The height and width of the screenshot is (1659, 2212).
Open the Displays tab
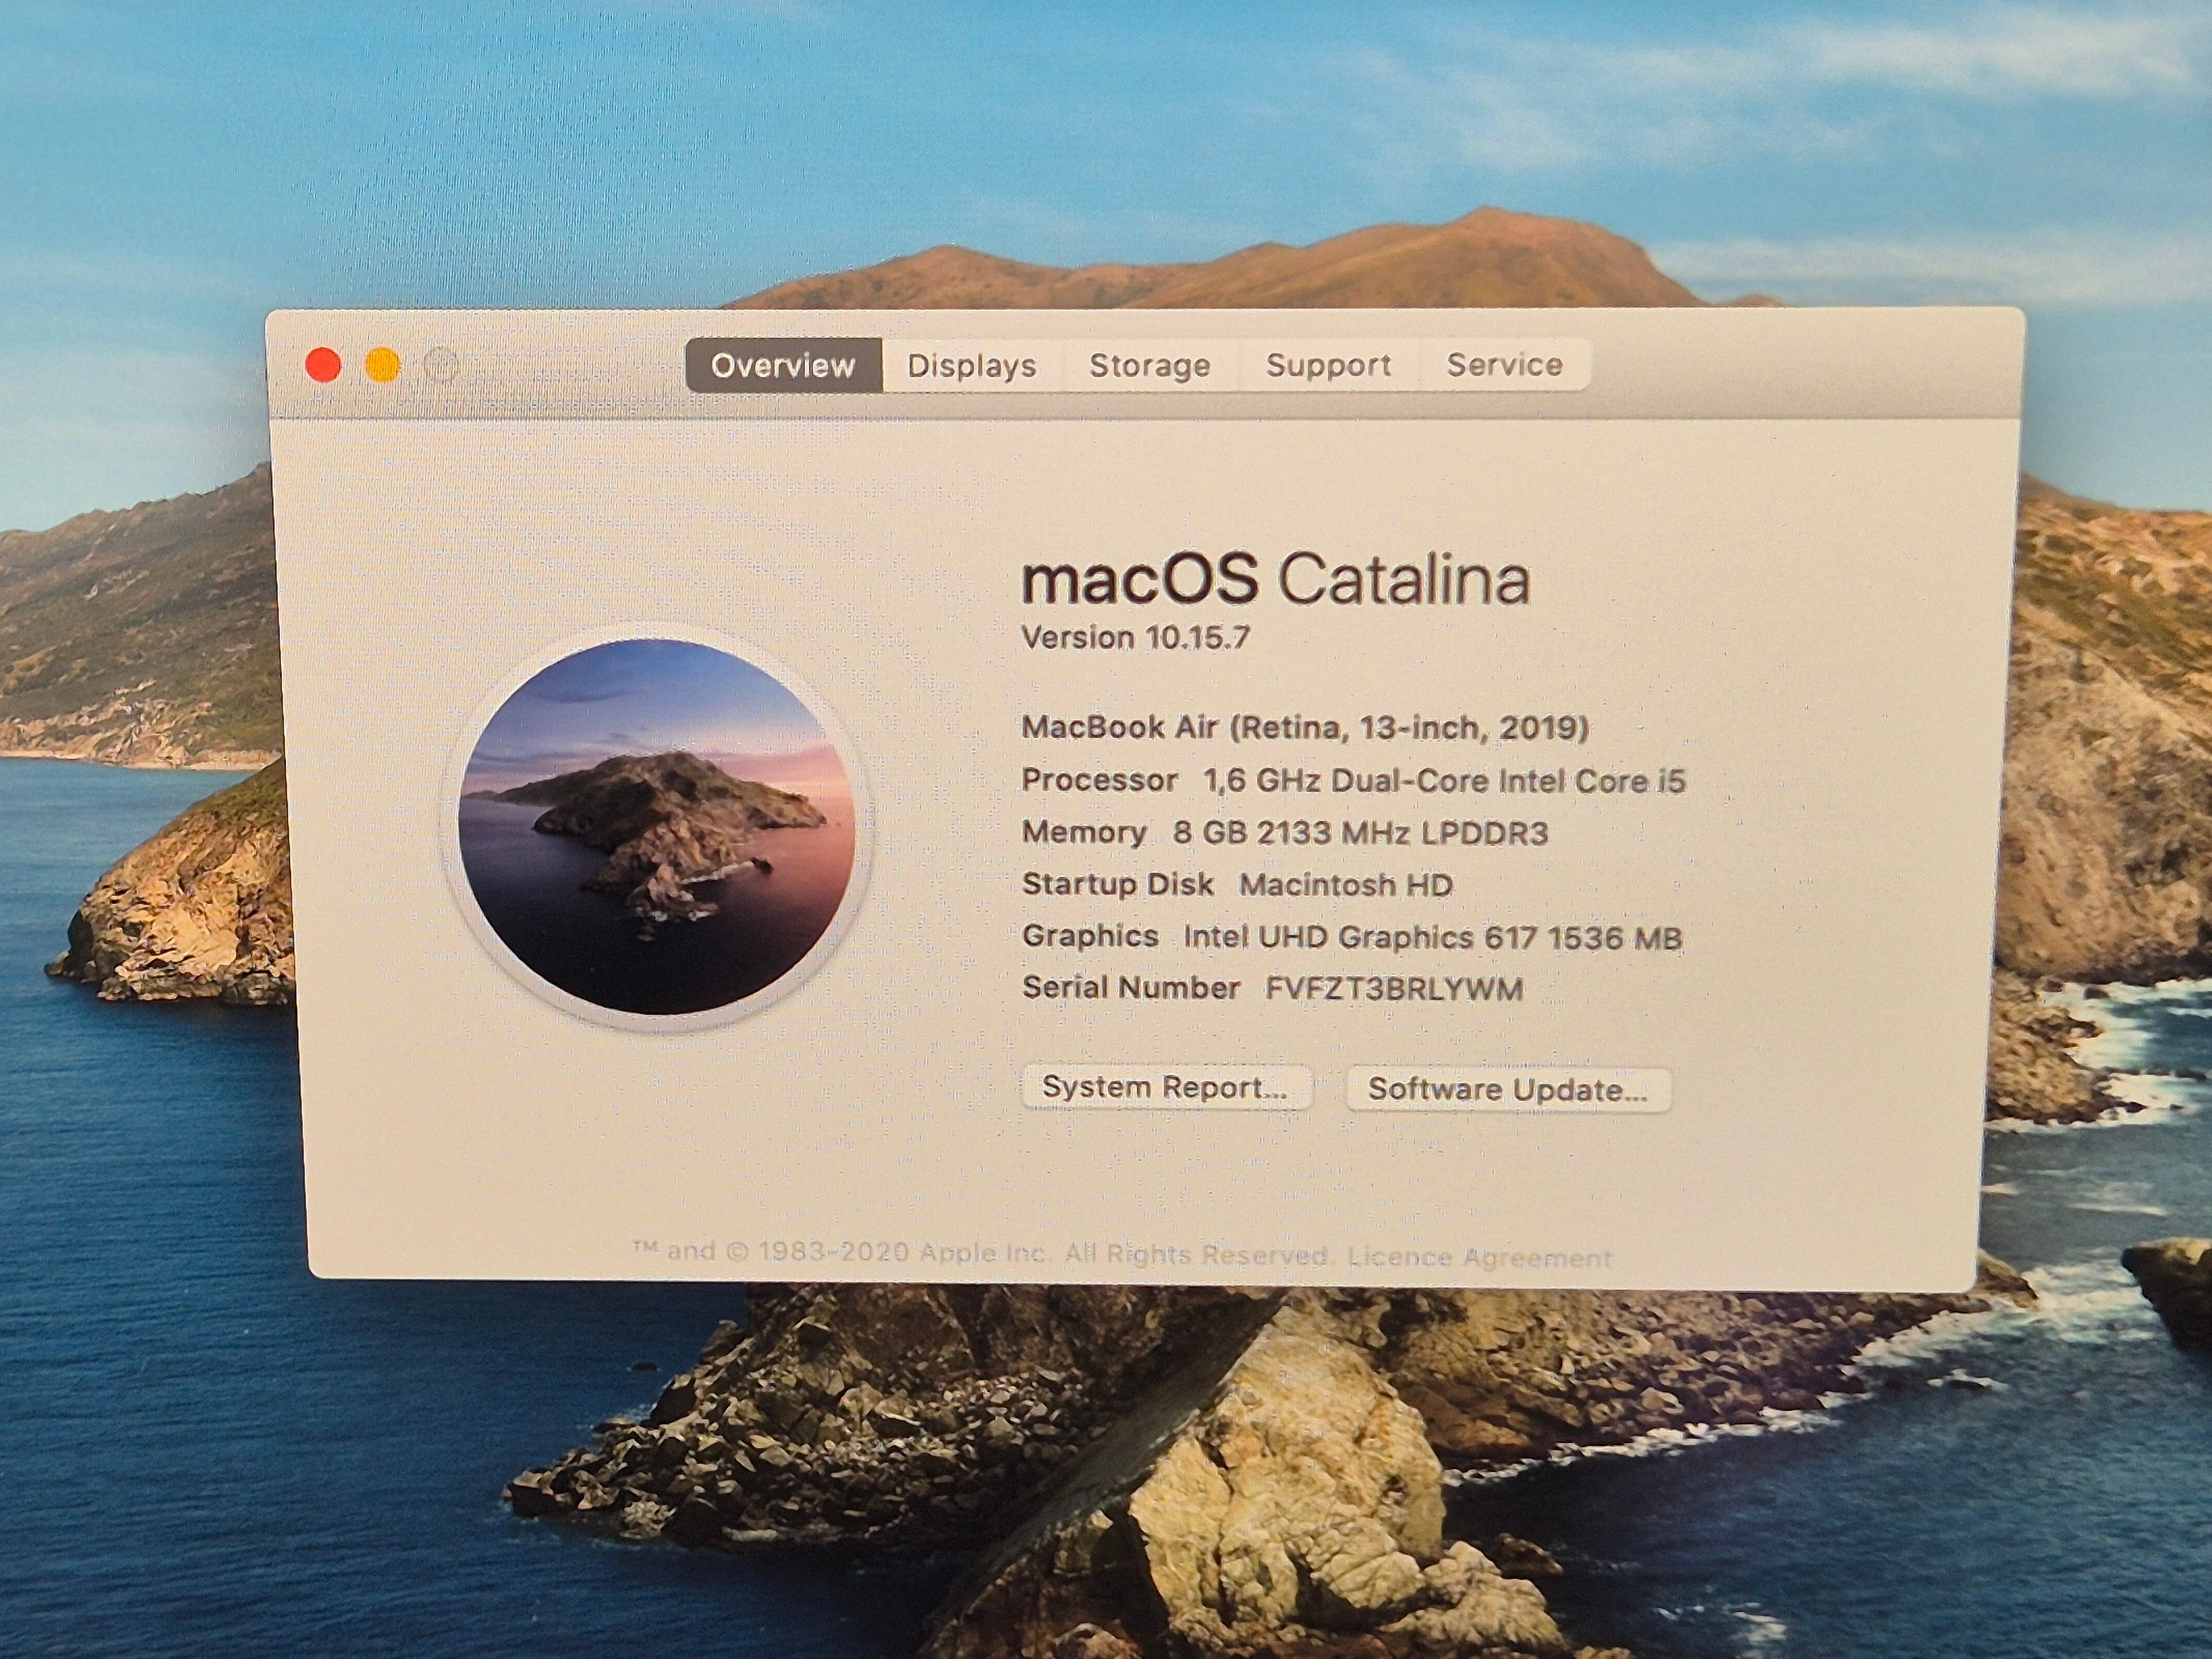(971, 365)
